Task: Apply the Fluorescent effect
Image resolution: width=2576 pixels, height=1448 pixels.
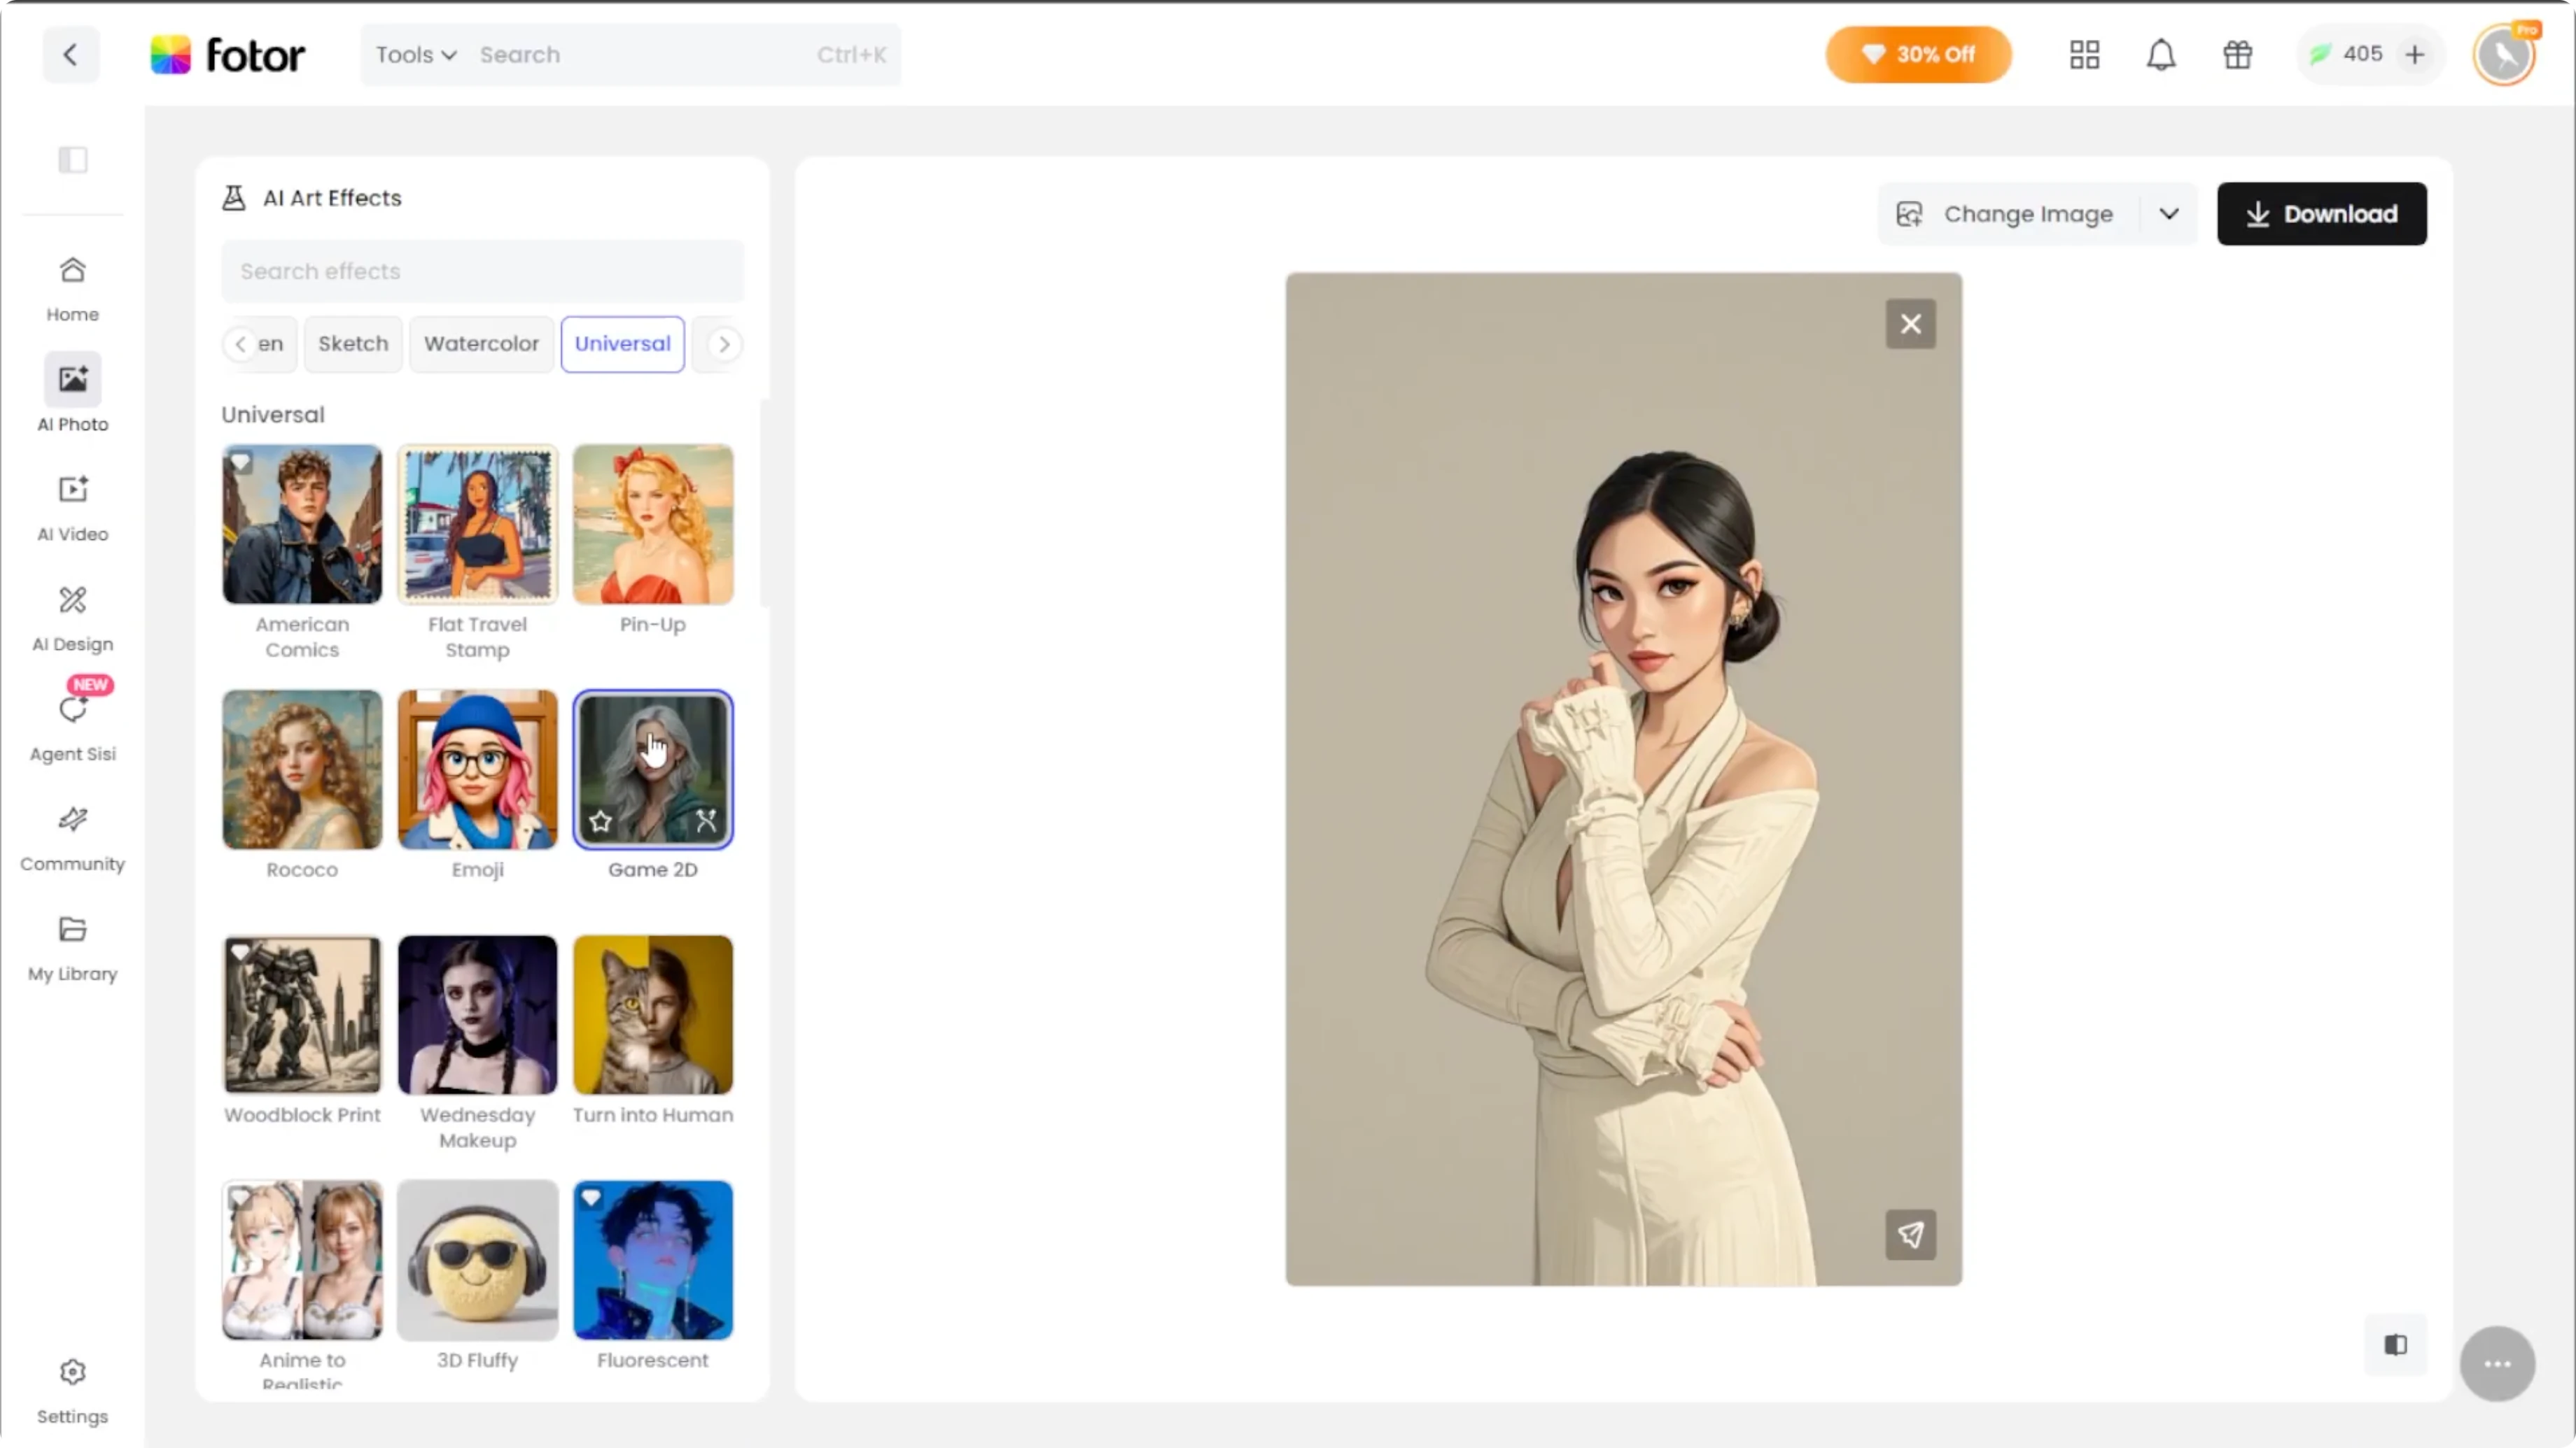Action: click(653, 1260)
